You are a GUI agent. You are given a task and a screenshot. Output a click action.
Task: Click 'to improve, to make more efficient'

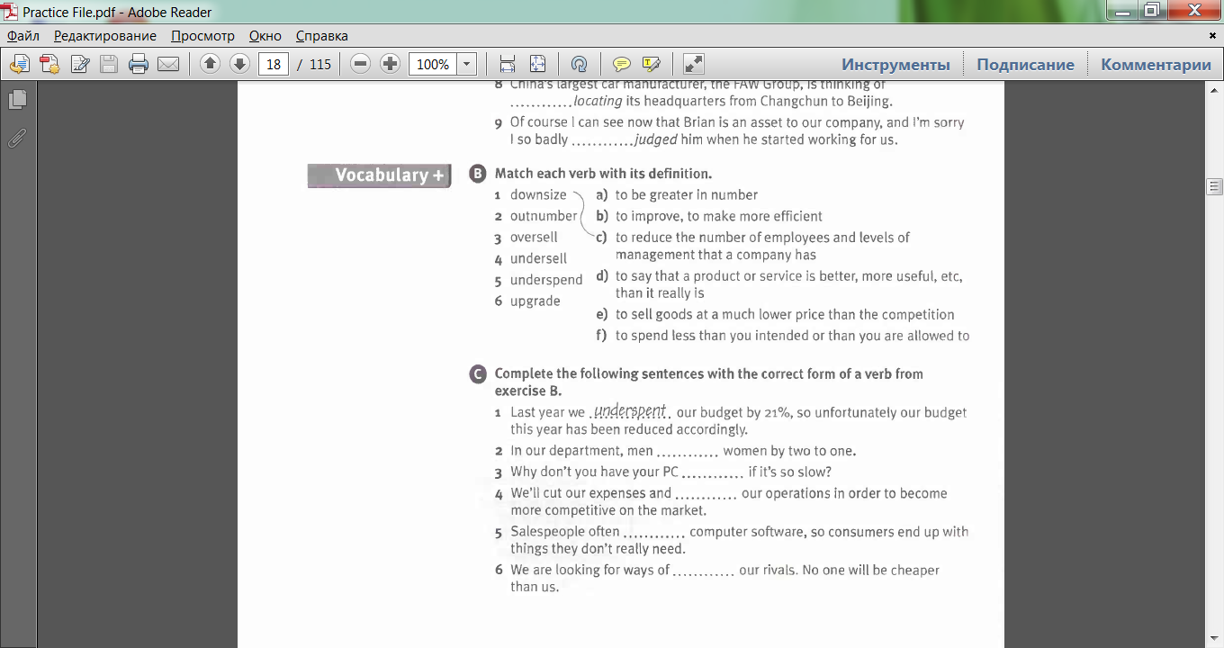[x=719, y=216]
